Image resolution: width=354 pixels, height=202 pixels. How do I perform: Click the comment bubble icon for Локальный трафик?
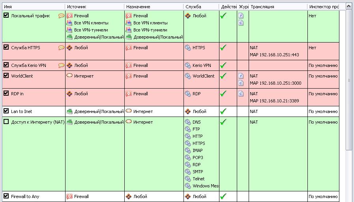(x=61, y=16)
